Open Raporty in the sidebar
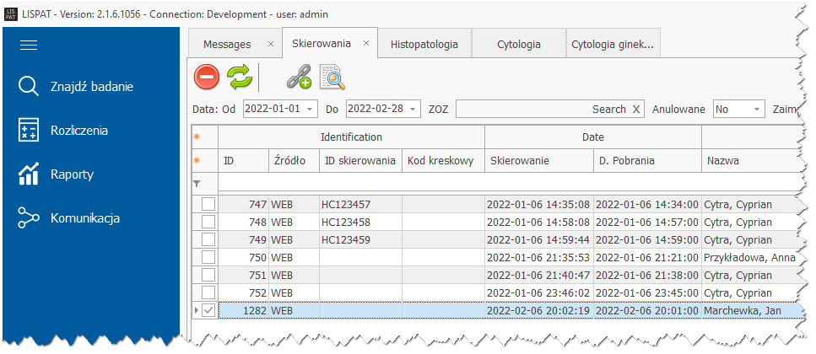 [x=71, y=174]
